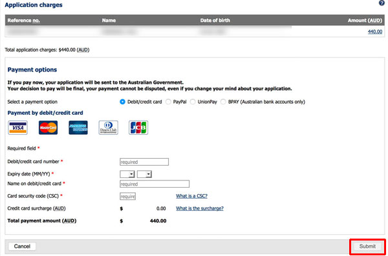Click the 'Select a payment option' label

pyautogui.click(x=32, y=102)
